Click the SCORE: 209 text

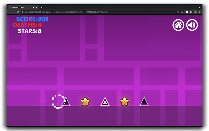point(32,19)
